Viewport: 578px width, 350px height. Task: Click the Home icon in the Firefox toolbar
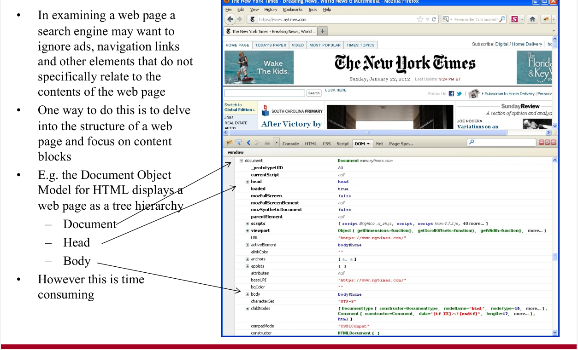[532, 19]
